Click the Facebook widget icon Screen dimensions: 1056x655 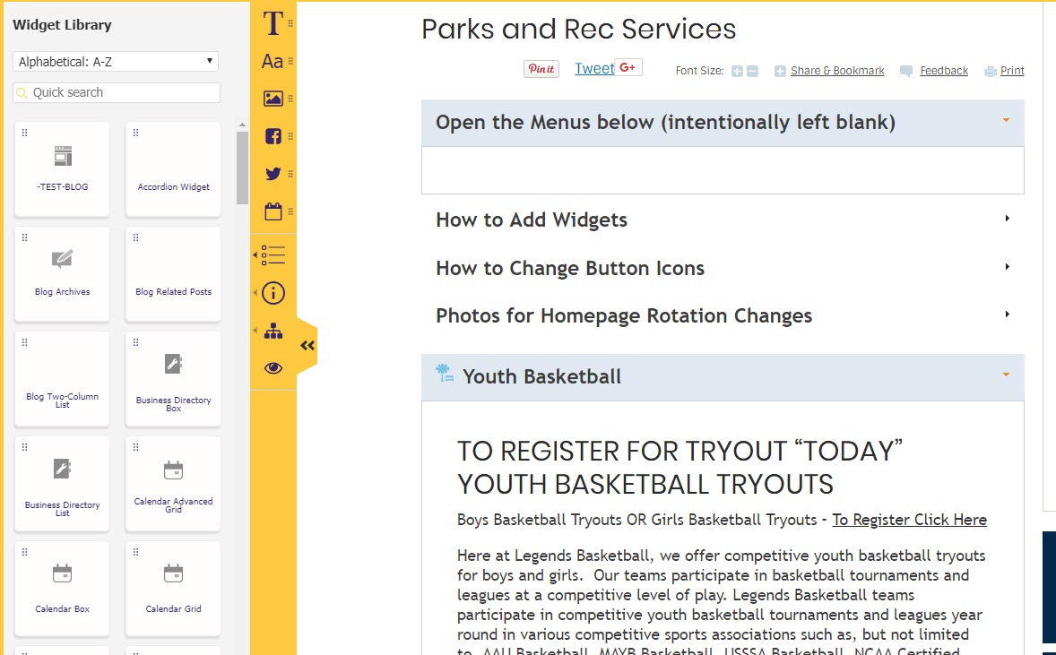pos(273,136)
